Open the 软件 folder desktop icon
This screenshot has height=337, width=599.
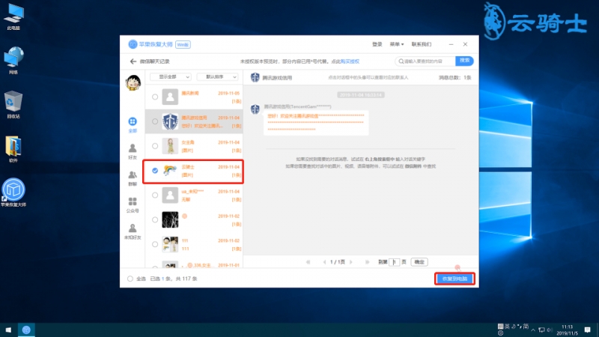[13, 149]
